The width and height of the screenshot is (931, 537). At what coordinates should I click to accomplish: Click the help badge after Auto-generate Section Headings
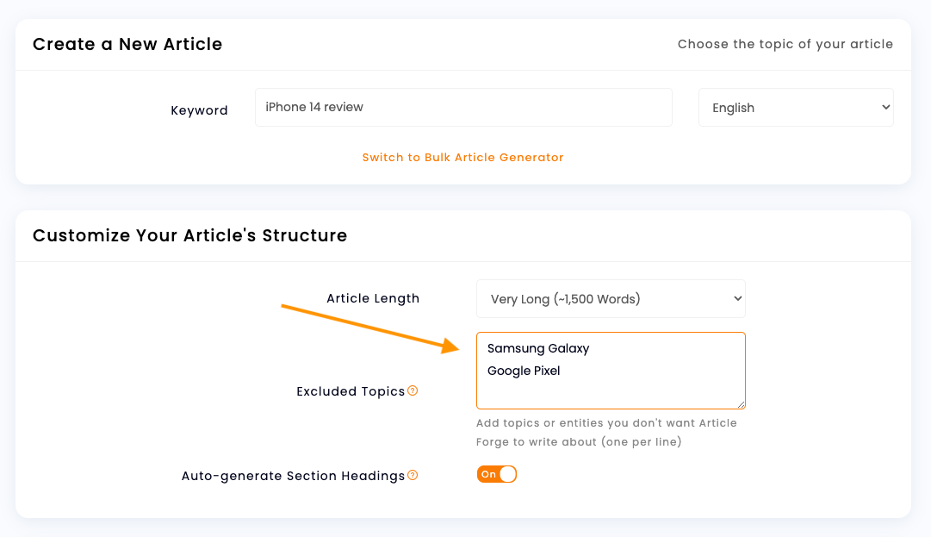[x=413, y=475]
